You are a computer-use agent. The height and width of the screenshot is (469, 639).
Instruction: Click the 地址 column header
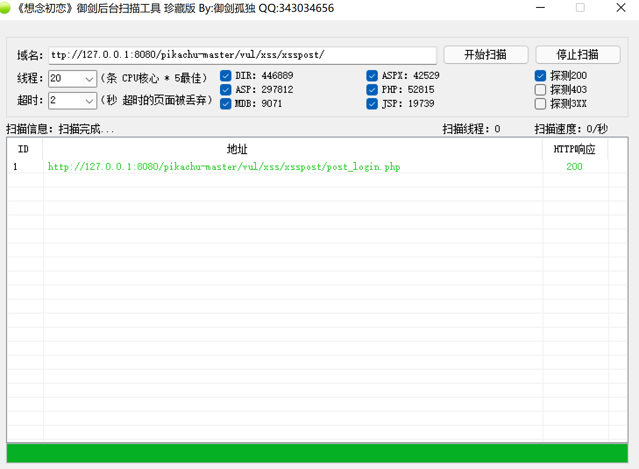point(293,149)
